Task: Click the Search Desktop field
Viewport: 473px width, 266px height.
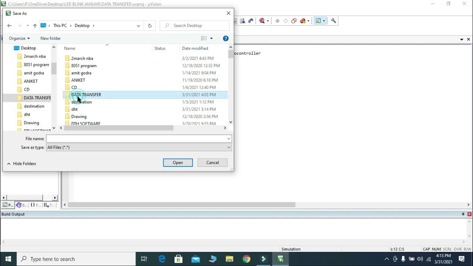Action: click(195, 25)
